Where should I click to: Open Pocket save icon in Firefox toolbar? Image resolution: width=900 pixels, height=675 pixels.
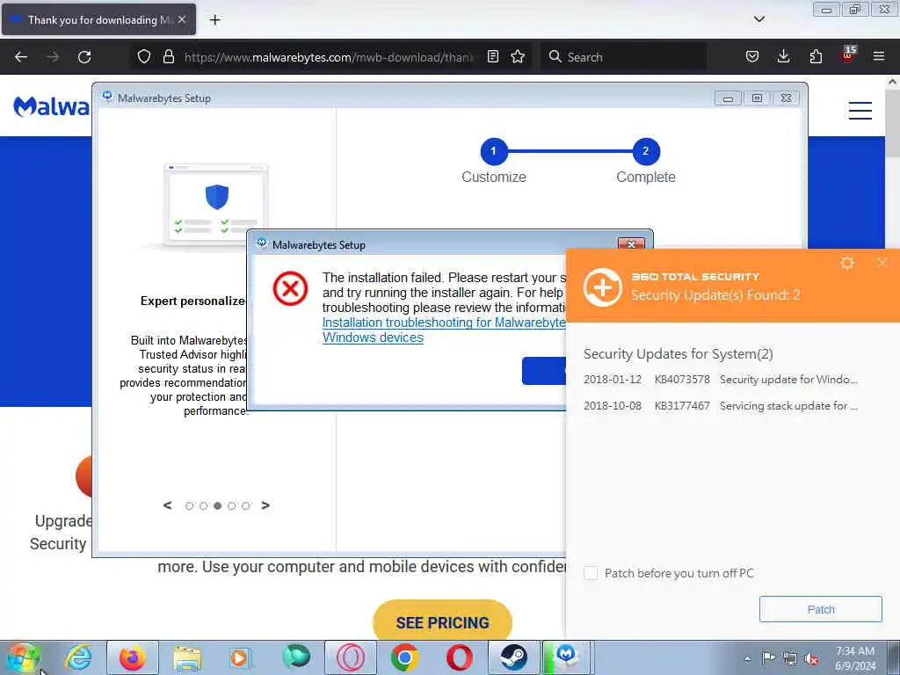point(752,56)
